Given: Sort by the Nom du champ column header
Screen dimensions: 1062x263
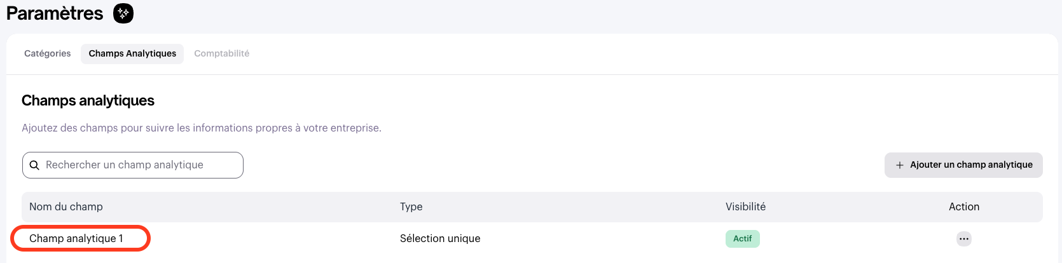Looking at the screenshot, I should tap(66, 207).
